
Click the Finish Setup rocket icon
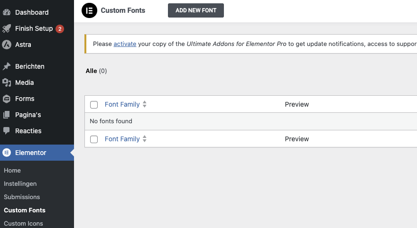7,28
